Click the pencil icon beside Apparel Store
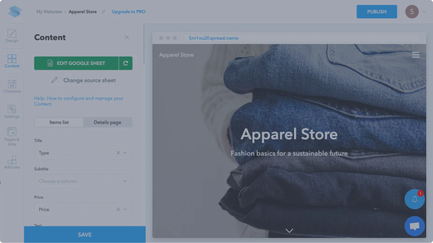Viewport: 433px width, 243px height. (x=103, y=12)
